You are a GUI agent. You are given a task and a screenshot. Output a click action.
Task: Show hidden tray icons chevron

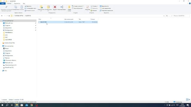(165, 105)
